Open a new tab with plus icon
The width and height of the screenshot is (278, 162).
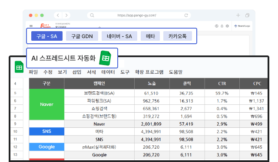click(x=238, y=16)
